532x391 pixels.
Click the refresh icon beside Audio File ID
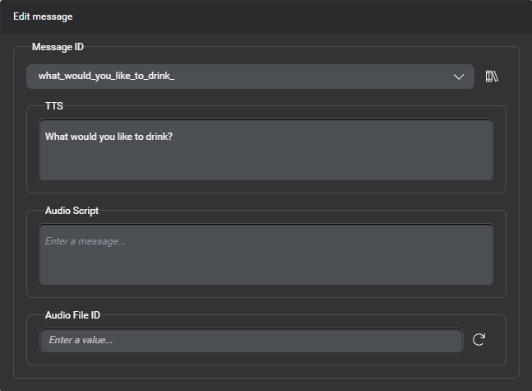point(479,339)
